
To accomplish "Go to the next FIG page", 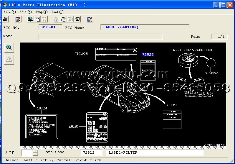I will 64,19.
